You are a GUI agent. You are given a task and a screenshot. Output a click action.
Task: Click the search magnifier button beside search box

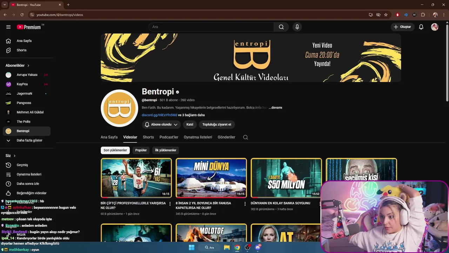pos(281,27)
